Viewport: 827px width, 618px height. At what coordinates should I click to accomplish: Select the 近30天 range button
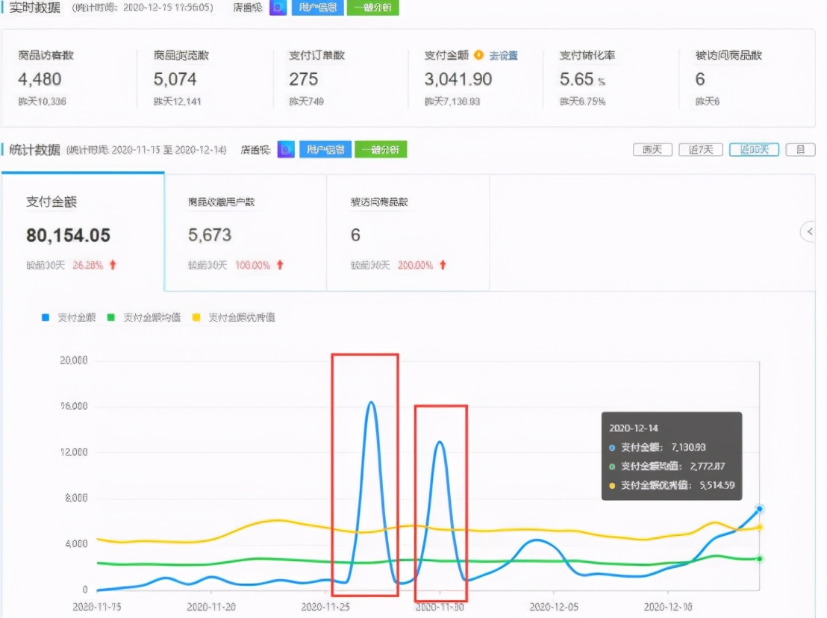point(753,149)
